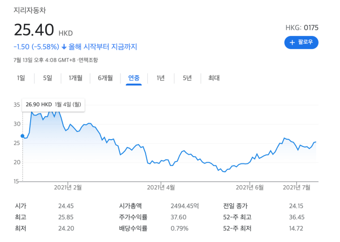340x242 pixels.
Task: Click the 배당수익률 label
Action: pos(133,228)
